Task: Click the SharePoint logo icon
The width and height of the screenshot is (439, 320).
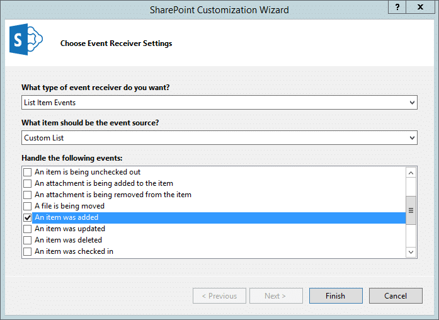Action: tap(26, 39)
